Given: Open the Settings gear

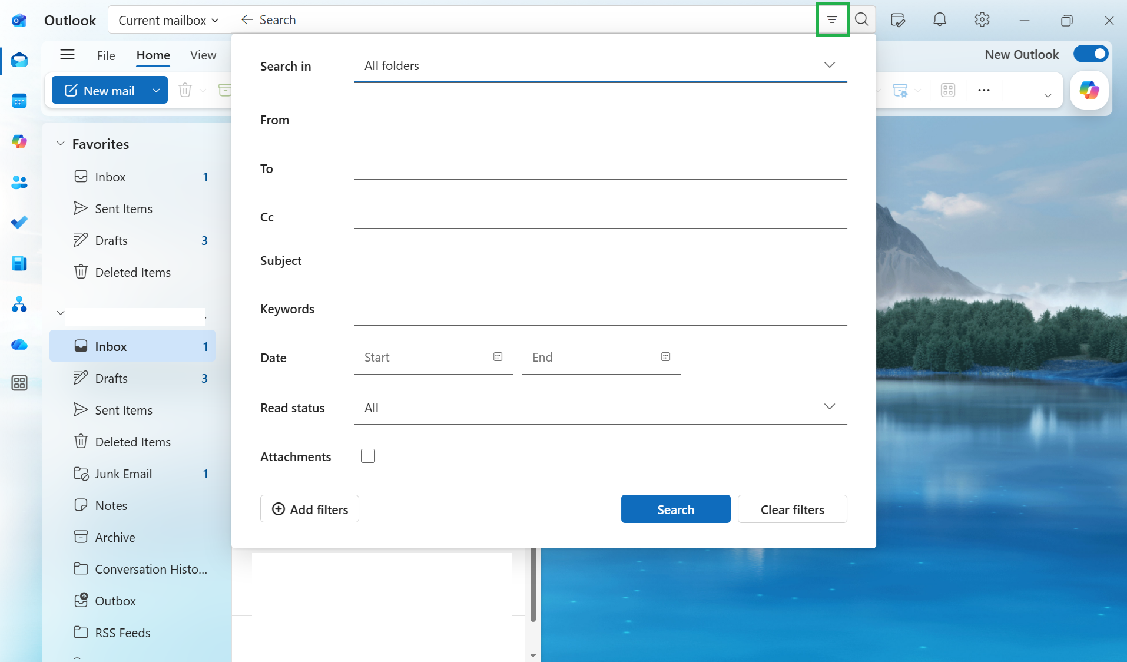Looking at the screenshot, I should [x=982, y=20].
